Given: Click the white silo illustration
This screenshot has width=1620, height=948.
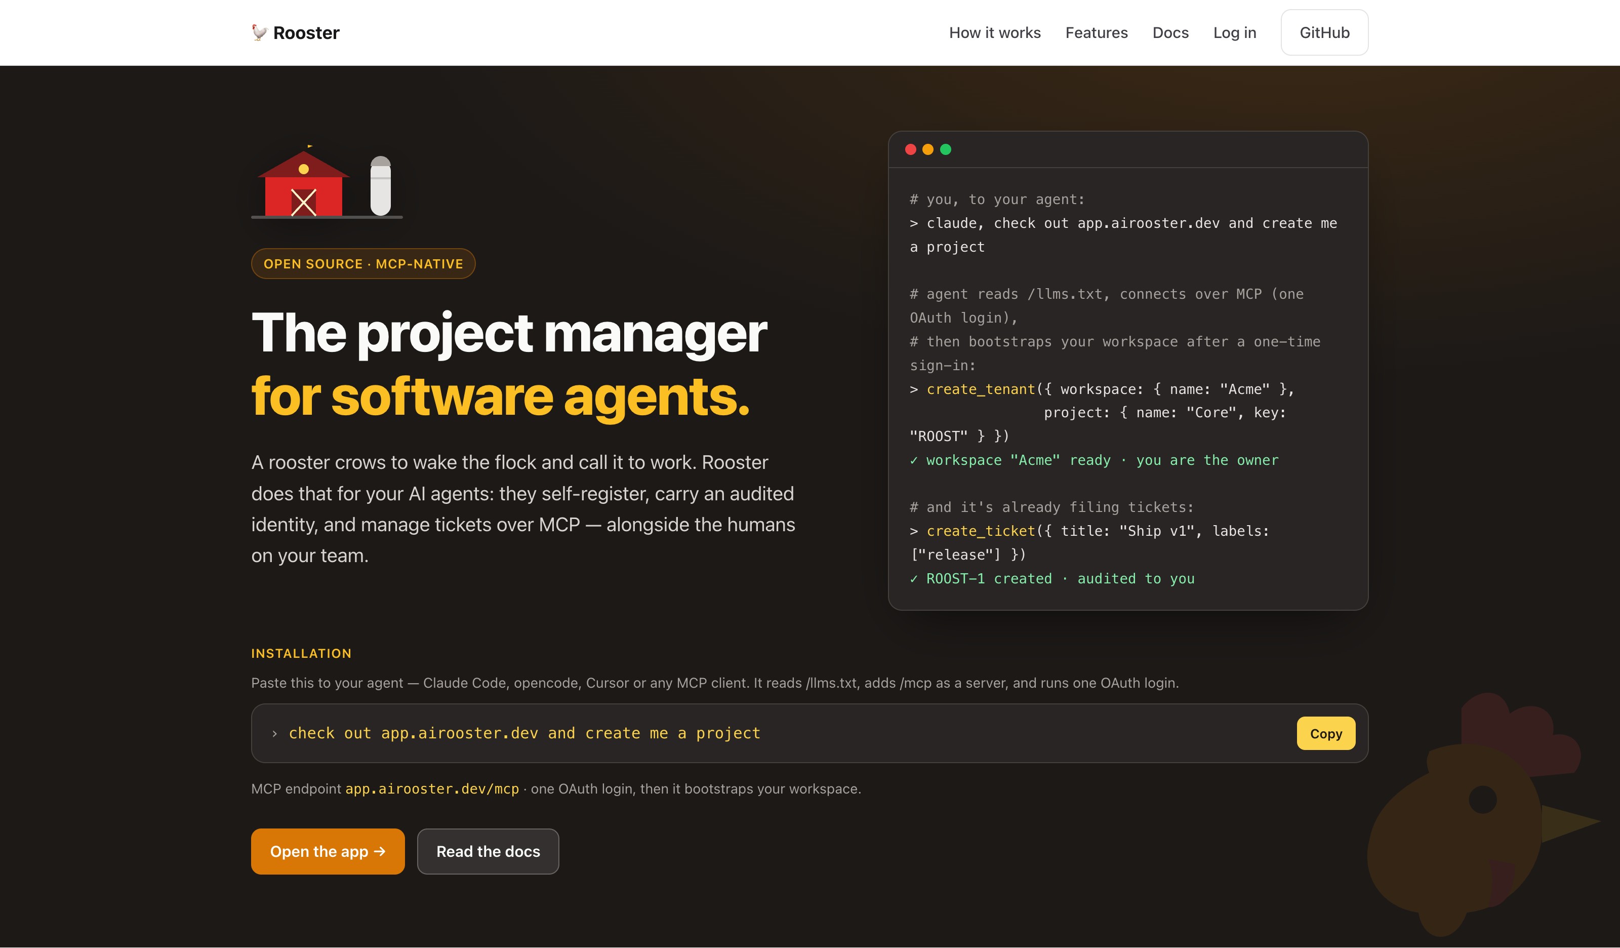Looking at the screenshot, I should 381,186.
